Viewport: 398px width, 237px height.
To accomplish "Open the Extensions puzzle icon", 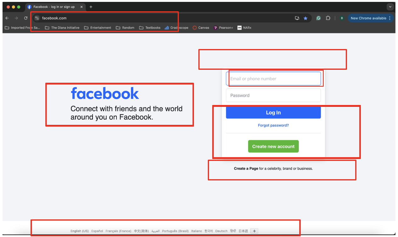I will (328, 18).
